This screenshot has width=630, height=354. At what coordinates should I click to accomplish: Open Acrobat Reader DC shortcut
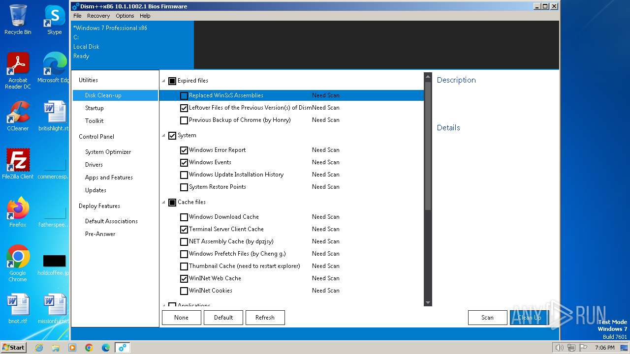(x=18, y=71)
